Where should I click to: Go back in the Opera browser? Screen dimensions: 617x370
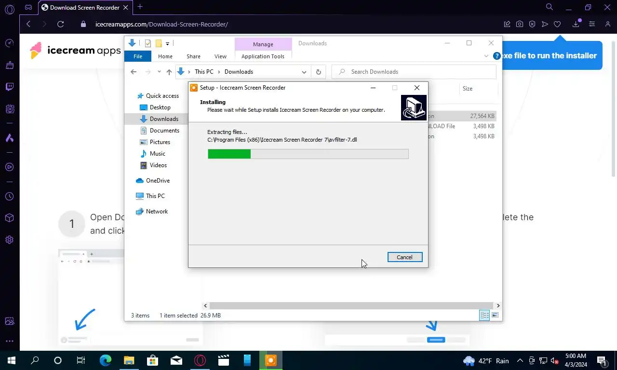(x=28, y=24)
